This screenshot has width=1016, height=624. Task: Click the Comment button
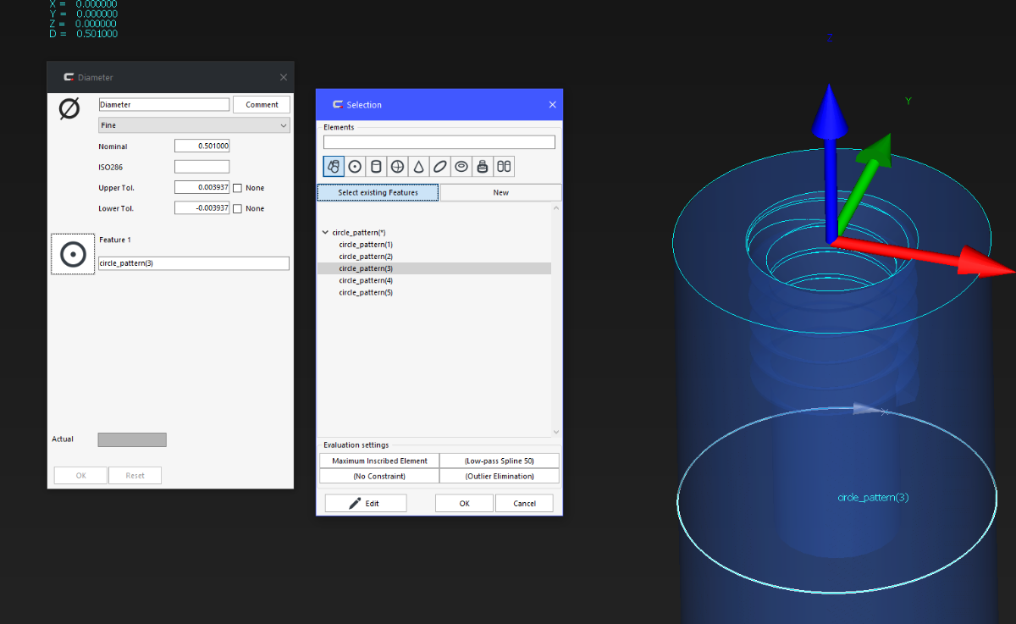(262, 104)
